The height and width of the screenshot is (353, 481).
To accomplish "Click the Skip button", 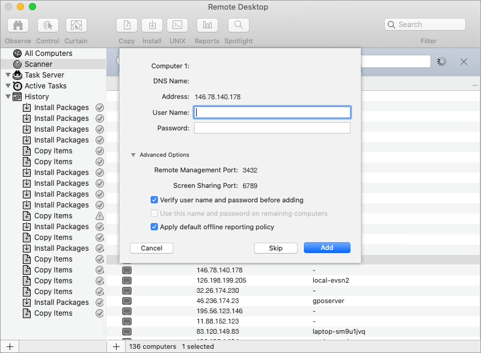I will pos(275,248).
